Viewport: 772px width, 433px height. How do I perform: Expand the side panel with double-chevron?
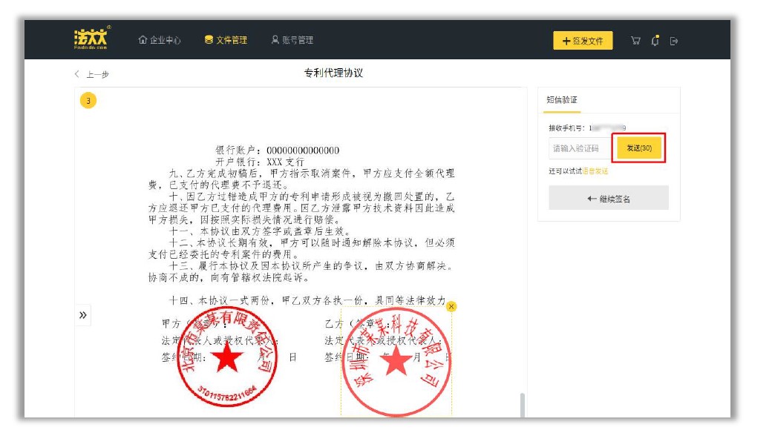pos(82,315)
